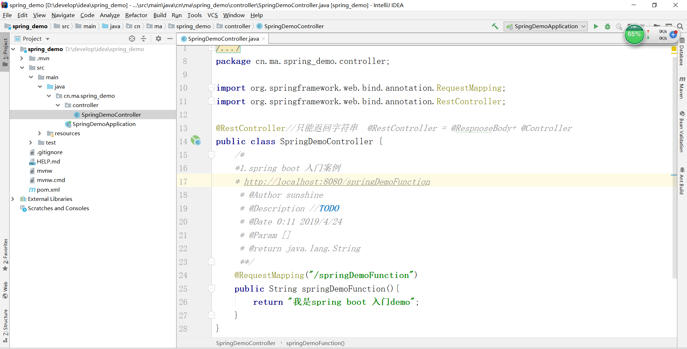Open the Refactor menu
The height and width of the screenshot is (349, 687).
point(136,15)
